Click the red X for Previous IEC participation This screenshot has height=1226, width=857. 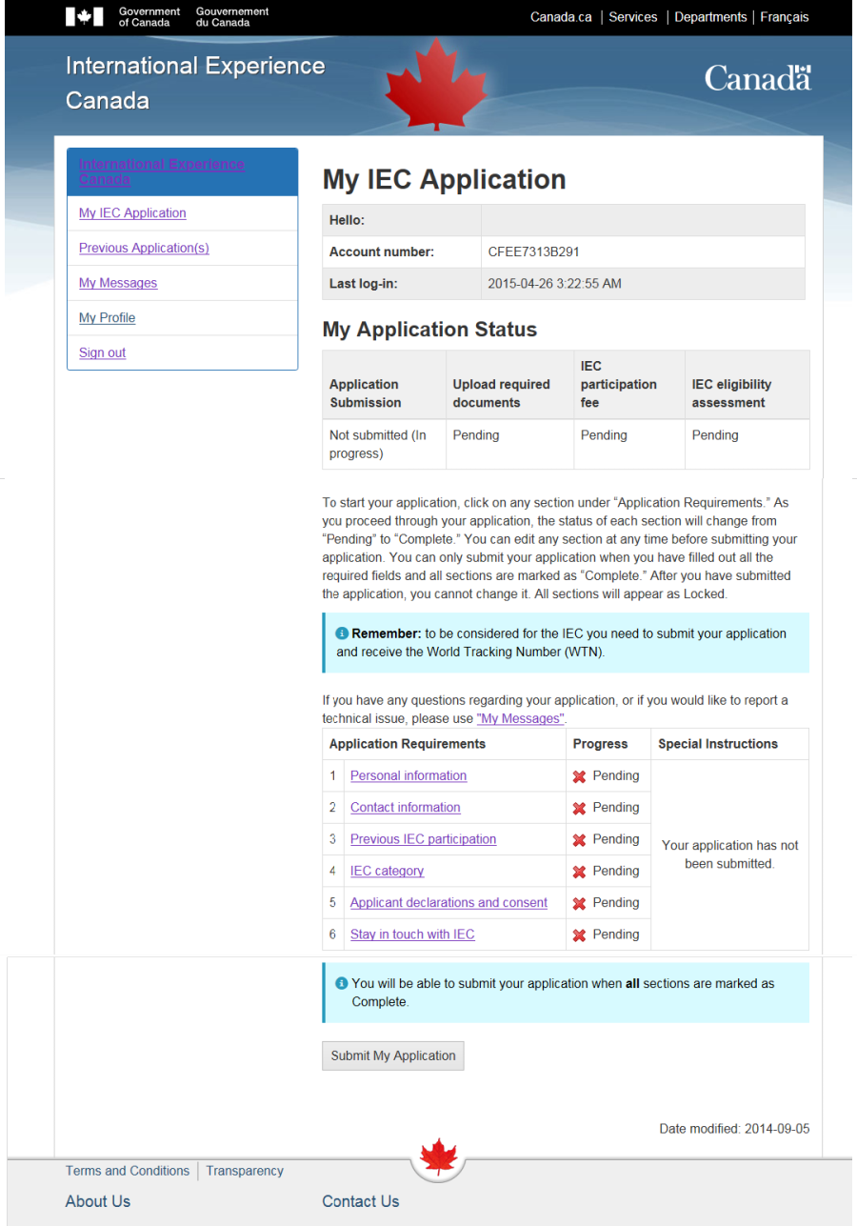point(579,840)
